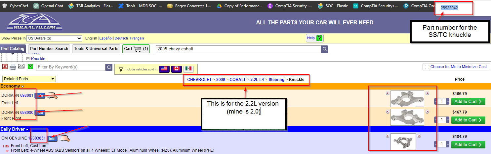Open the Tools MDR SOC bookmark

tap(140, 6)
